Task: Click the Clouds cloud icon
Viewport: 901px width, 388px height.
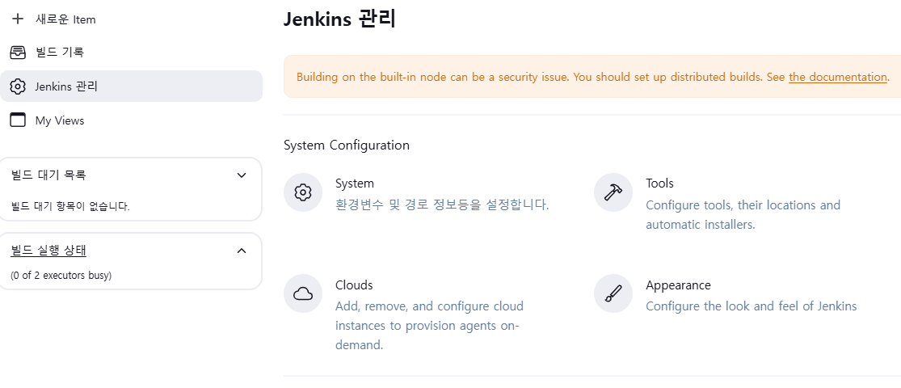Action: (x=303, y=293)
